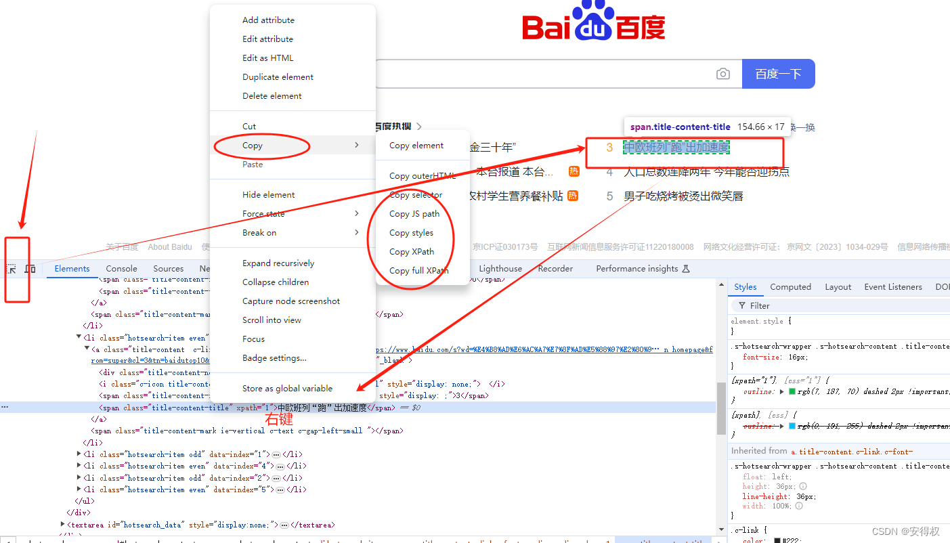The height and width of the screenshot is (543, 950).
Task: Activate the inspect element picker icon
Action: (12, 269)
